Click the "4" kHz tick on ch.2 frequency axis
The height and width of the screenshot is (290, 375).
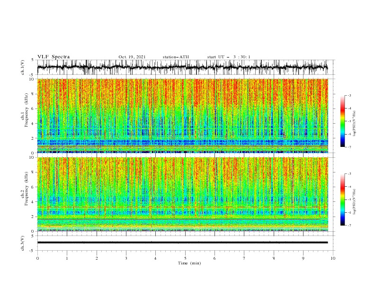33,202
